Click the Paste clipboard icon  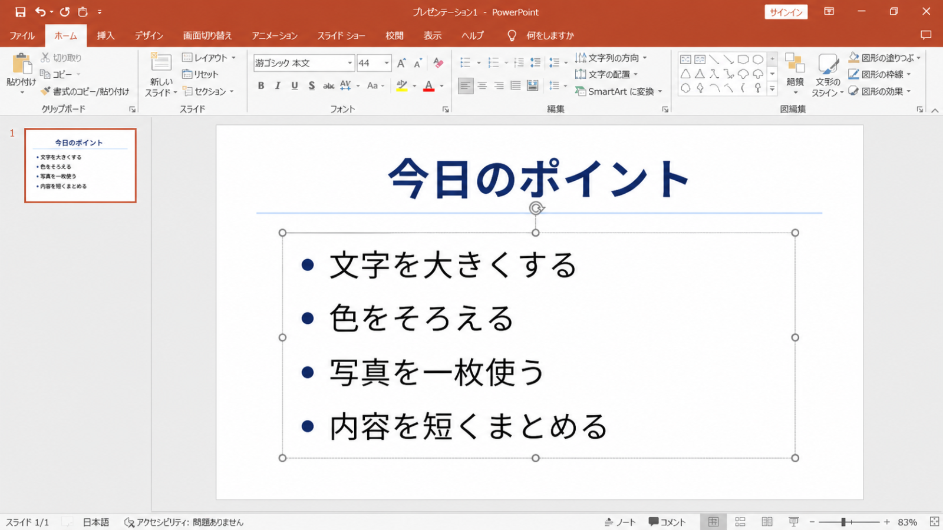point(21,64)
